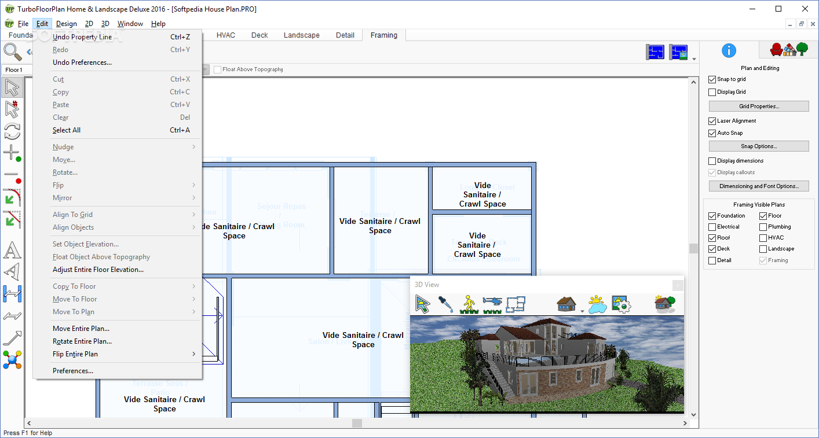Pick the eyedropper tool in 3D View
The width and height of the screenshot is (819, 438).
click(x=445, y=304)
